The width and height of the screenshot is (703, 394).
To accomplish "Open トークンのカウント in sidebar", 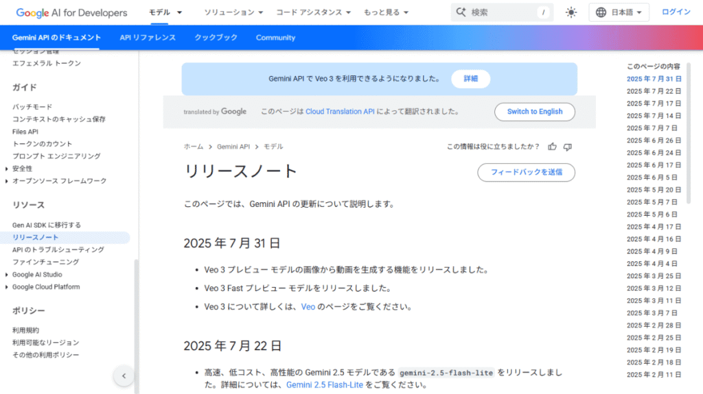I will coord(42,144).
